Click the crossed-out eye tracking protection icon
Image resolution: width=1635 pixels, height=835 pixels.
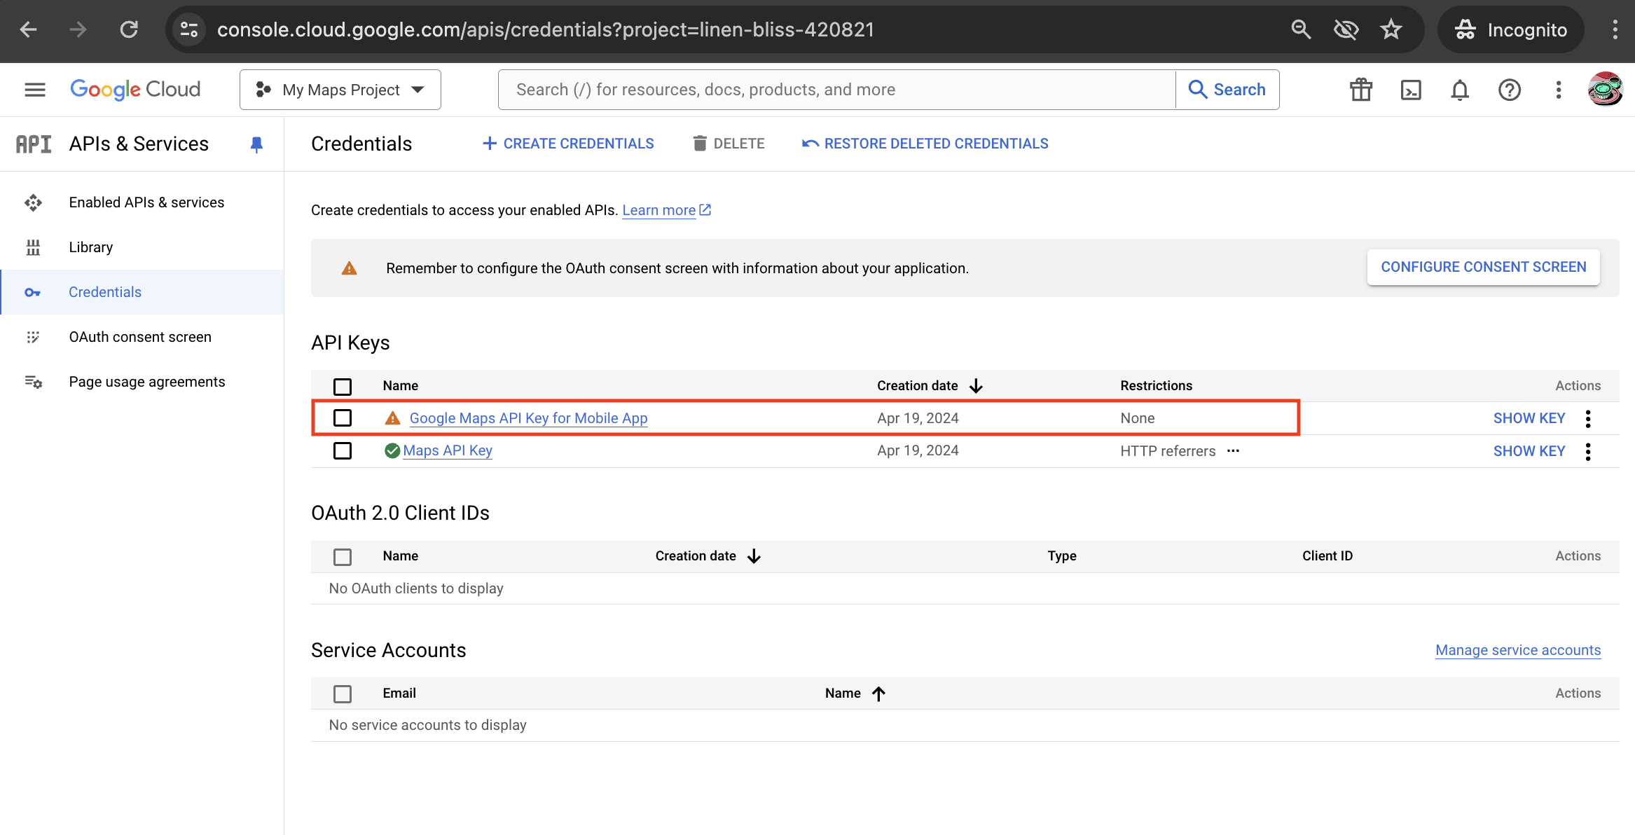(1346, 29)
